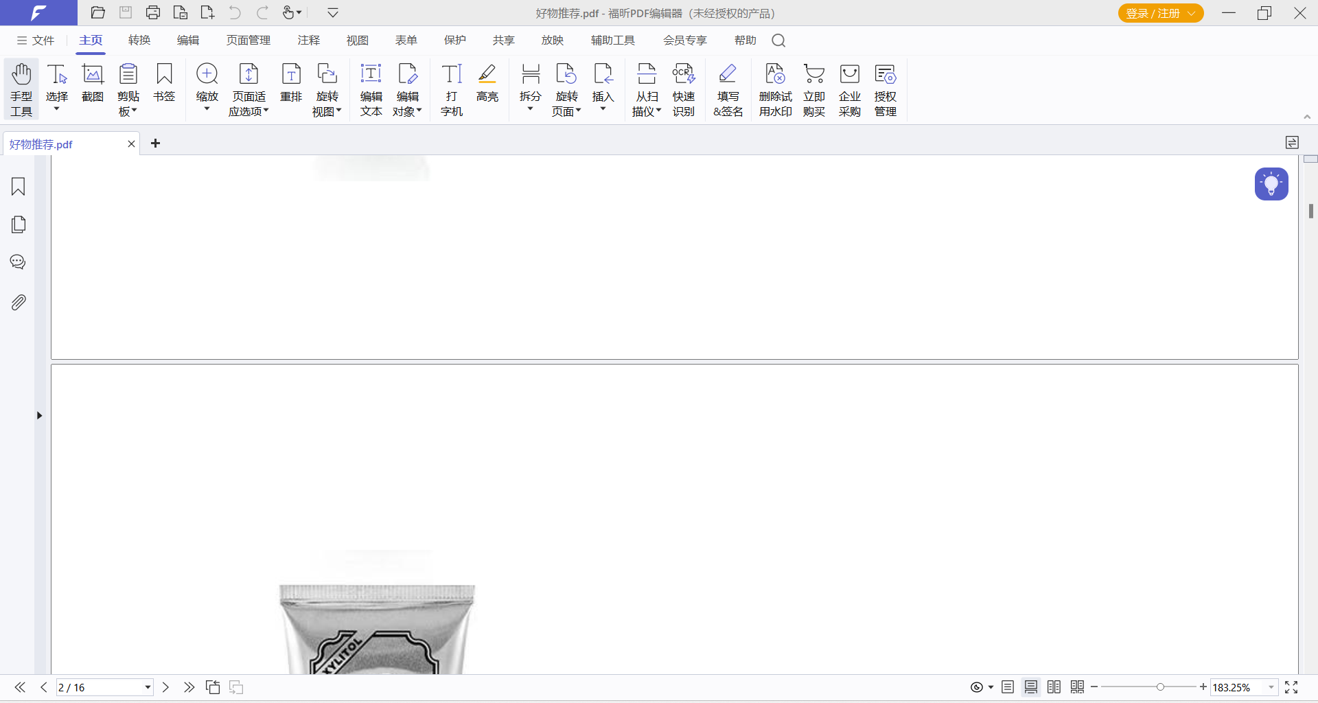This screenshot has width=1318, height=703.
Task: Switch to continuous page view mode
Action: click(x=1031, y=687)
